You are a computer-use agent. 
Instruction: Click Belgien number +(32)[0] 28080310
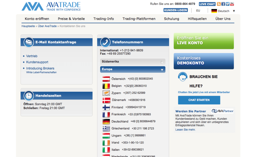(x=135, y=86)
